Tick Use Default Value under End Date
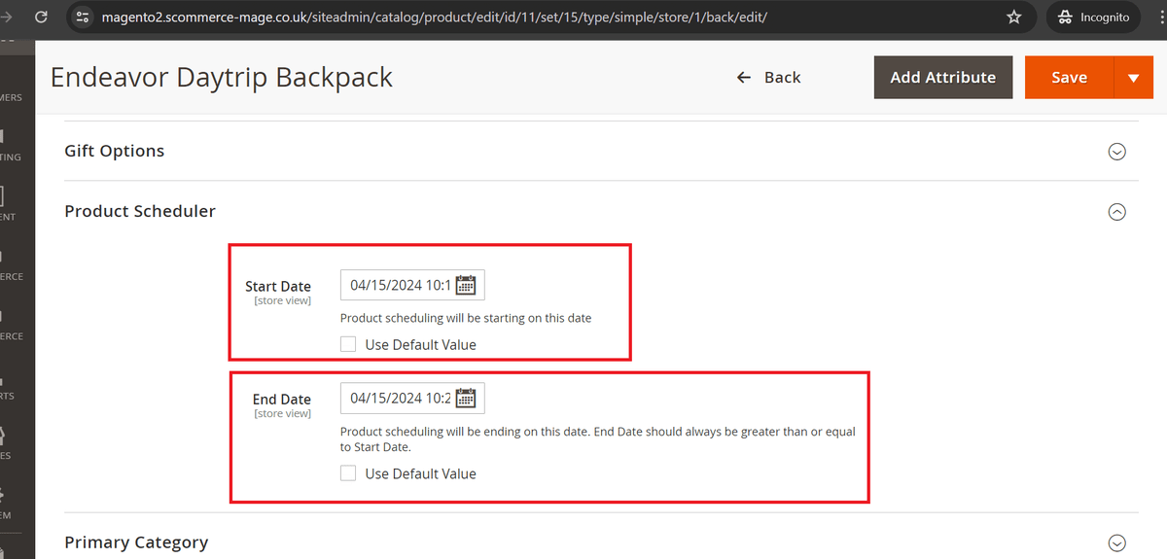Screen dimensions: 1167x559 (x=348, y=473)
